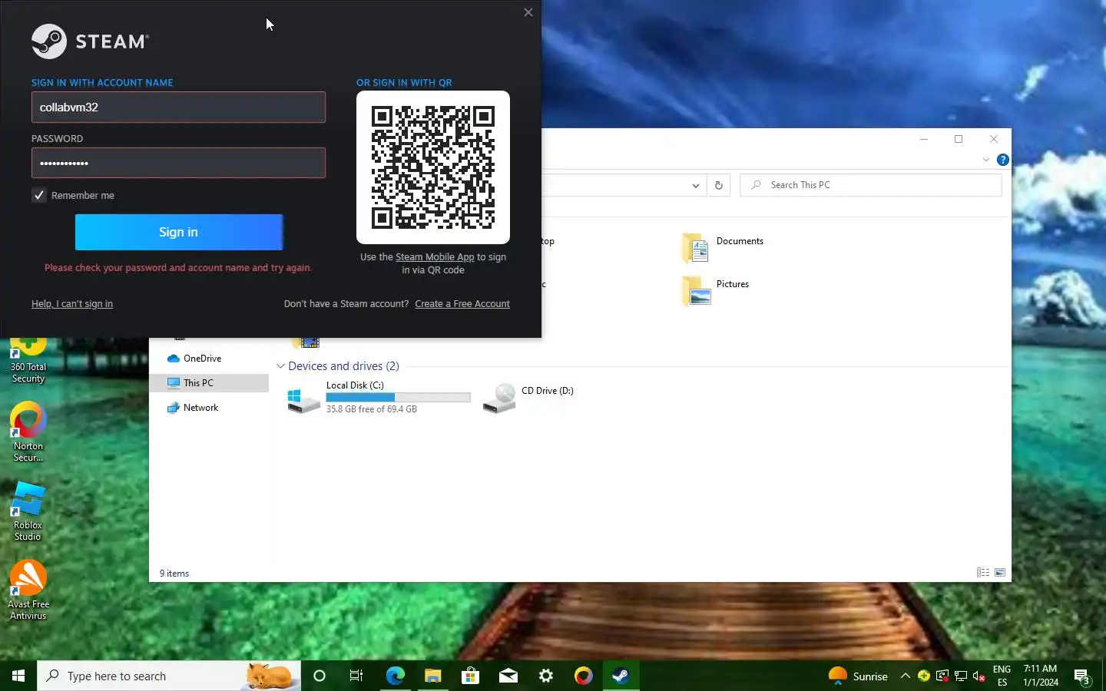
Task: Uncheck the Remember me checkbox
Action: pos(38,195)
